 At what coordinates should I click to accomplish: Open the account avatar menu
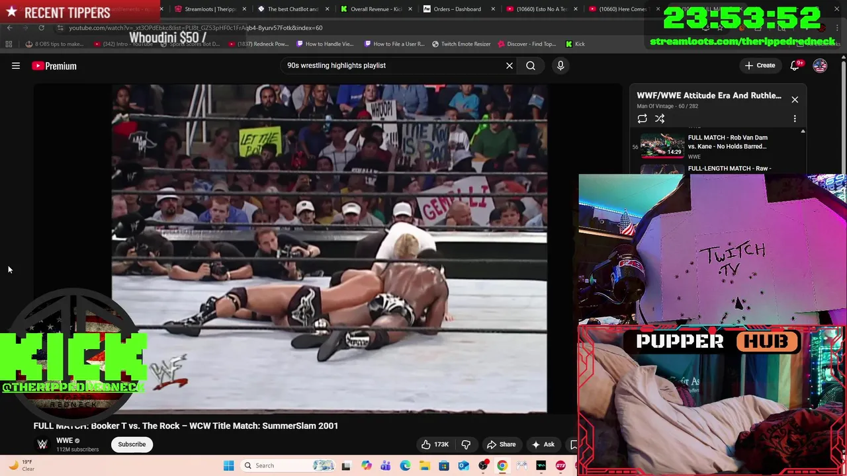pyautogui.click(x=820, y=65)
